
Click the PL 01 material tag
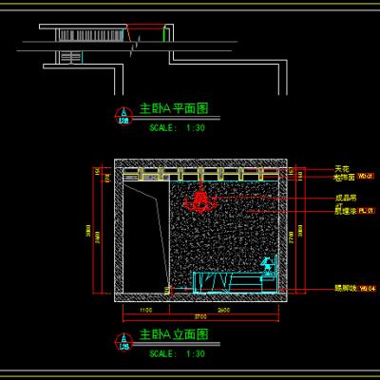click(367, 211)
